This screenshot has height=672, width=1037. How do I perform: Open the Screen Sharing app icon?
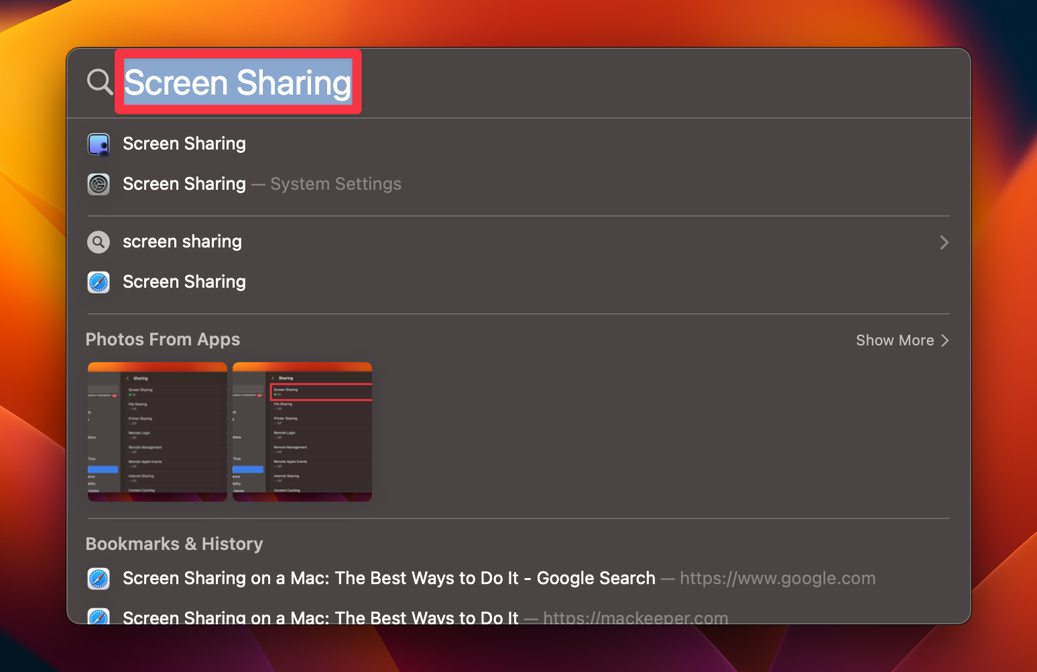click(99, 144)
